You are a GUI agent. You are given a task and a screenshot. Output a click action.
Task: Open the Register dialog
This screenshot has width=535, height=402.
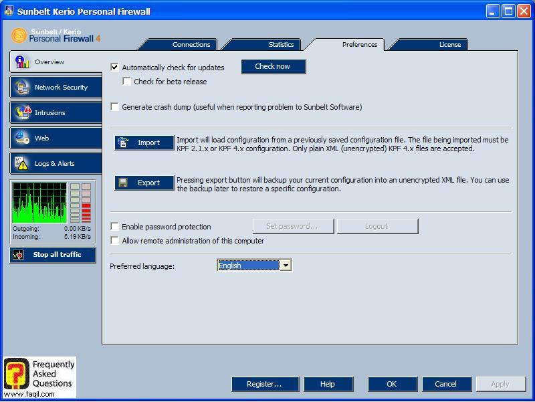point(264,384)
